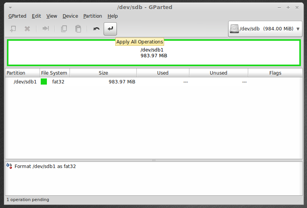Close the GParted window
This screenshot has height=208, width=307.
(x=297, y=8)
